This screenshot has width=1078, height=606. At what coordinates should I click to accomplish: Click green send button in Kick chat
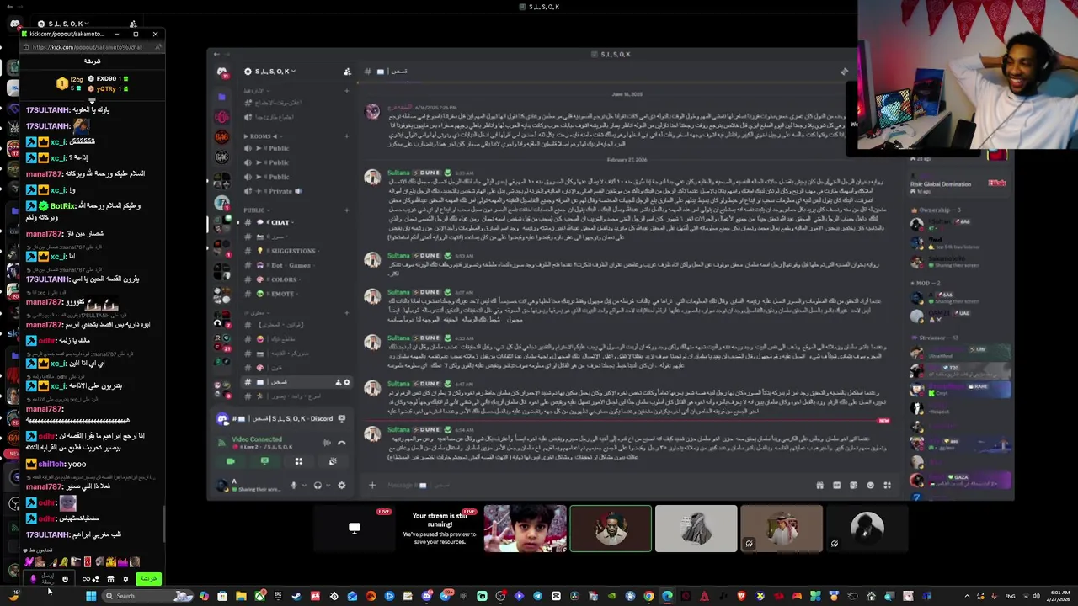pyautogui.click(x=148, y=579)
